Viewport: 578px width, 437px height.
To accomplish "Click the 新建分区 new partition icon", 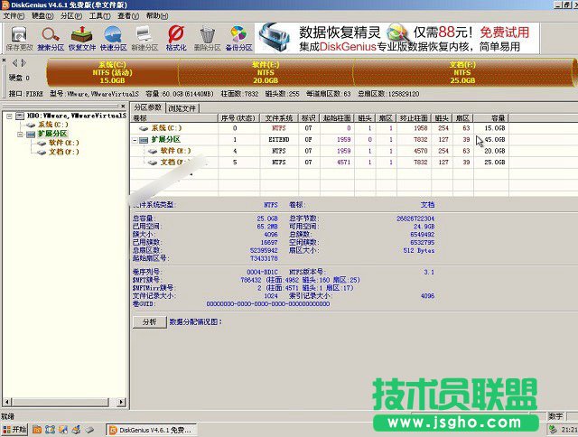I will pyautogui.click(x=144, y=38).
